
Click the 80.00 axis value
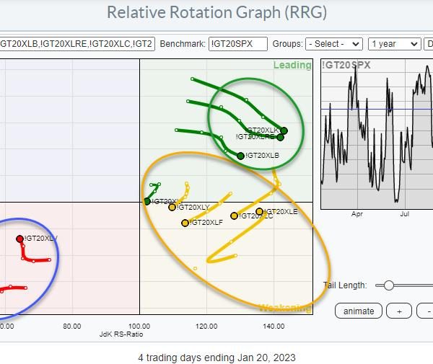click(71, 327)
